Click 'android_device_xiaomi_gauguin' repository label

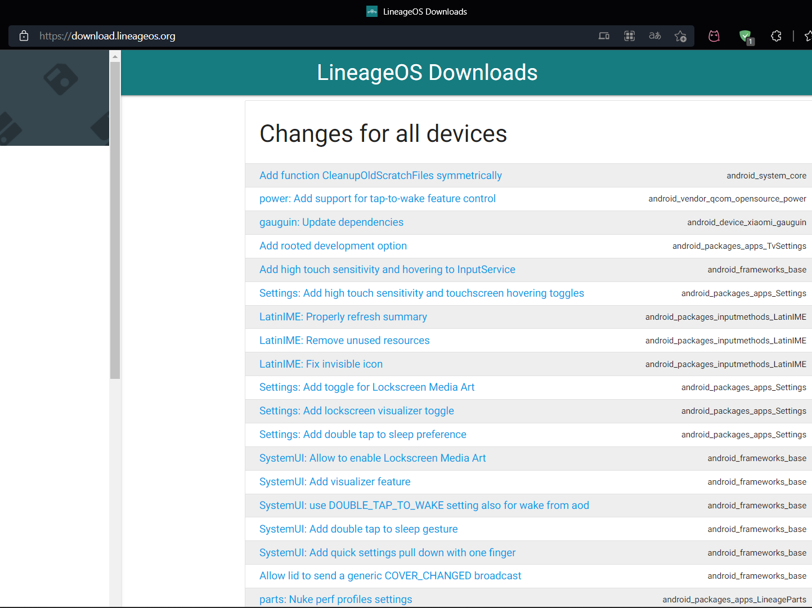[747, 222]
